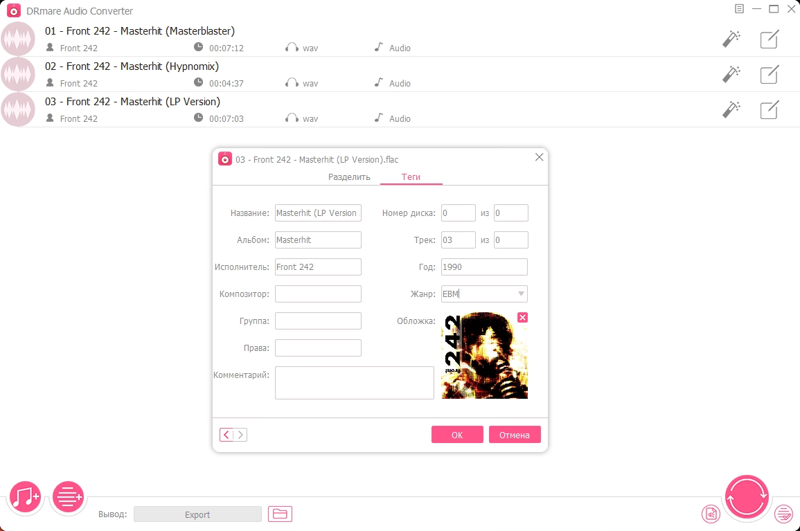Screen dimensions: 800x531
Task: Click the Отмена cancel button
Action: pos(514,435)
